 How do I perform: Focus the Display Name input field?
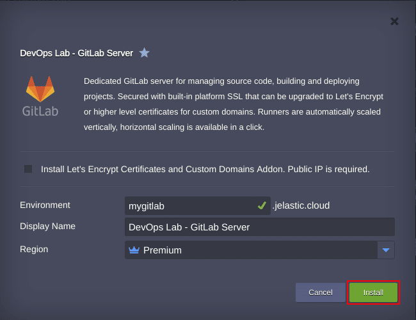point(260,227)
